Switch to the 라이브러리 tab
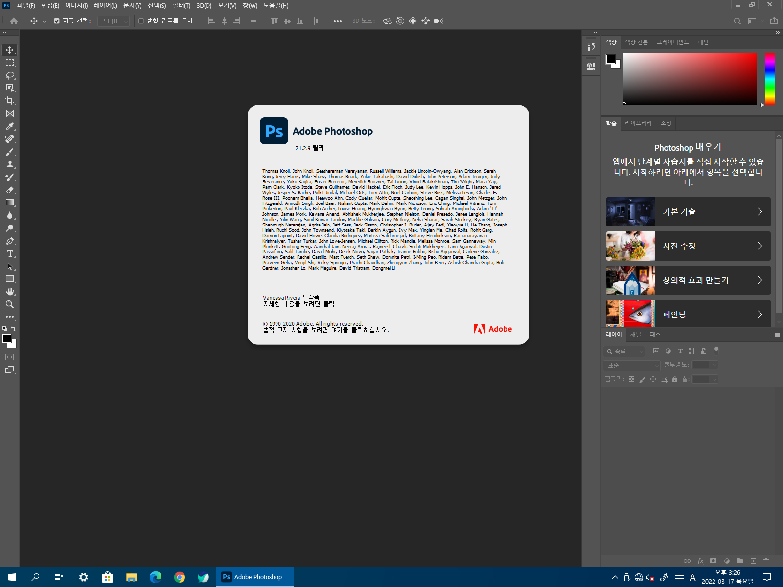Screen dimensions: 783x587 pyautogui.click(x=638, y=123)
